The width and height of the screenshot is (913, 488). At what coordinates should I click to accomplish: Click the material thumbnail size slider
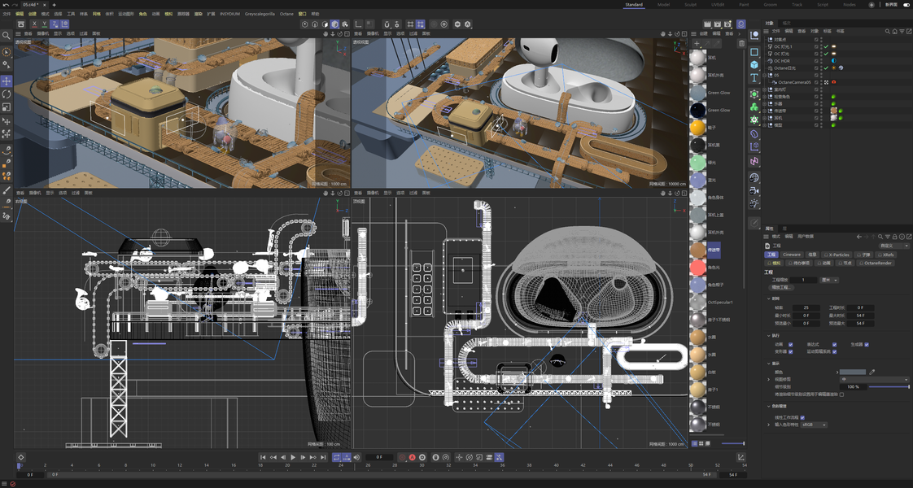[732, 443]
